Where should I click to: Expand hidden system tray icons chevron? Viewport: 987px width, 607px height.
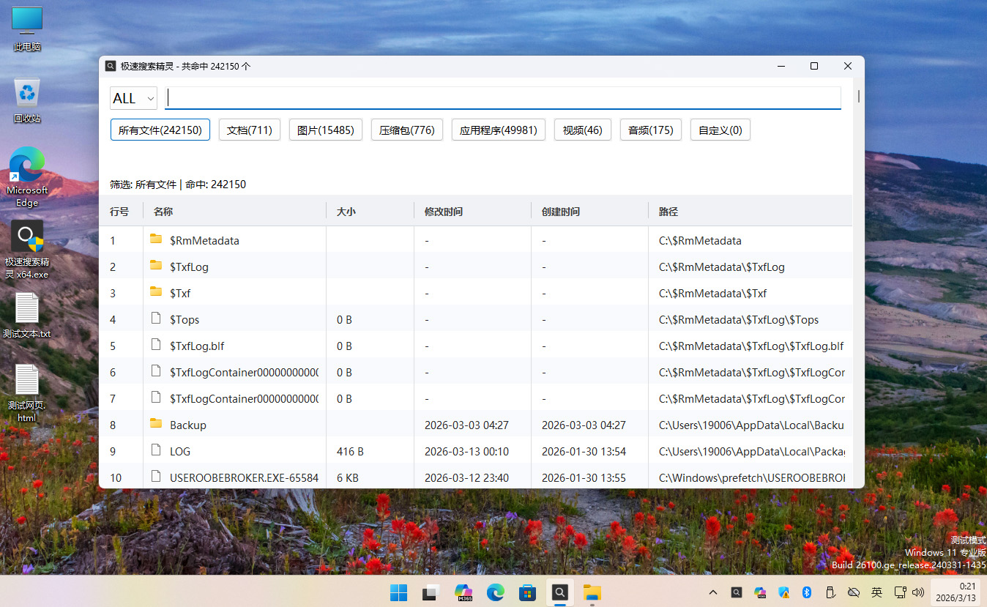coord(712,592)
